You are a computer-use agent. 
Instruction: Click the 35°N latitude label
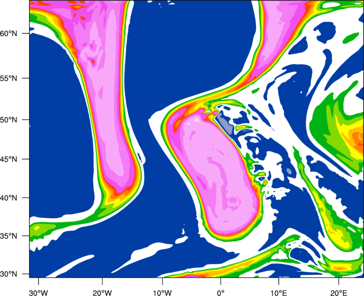9,236
